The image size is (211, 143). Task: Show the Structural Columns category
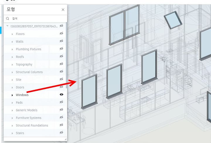tap(61, 71)
